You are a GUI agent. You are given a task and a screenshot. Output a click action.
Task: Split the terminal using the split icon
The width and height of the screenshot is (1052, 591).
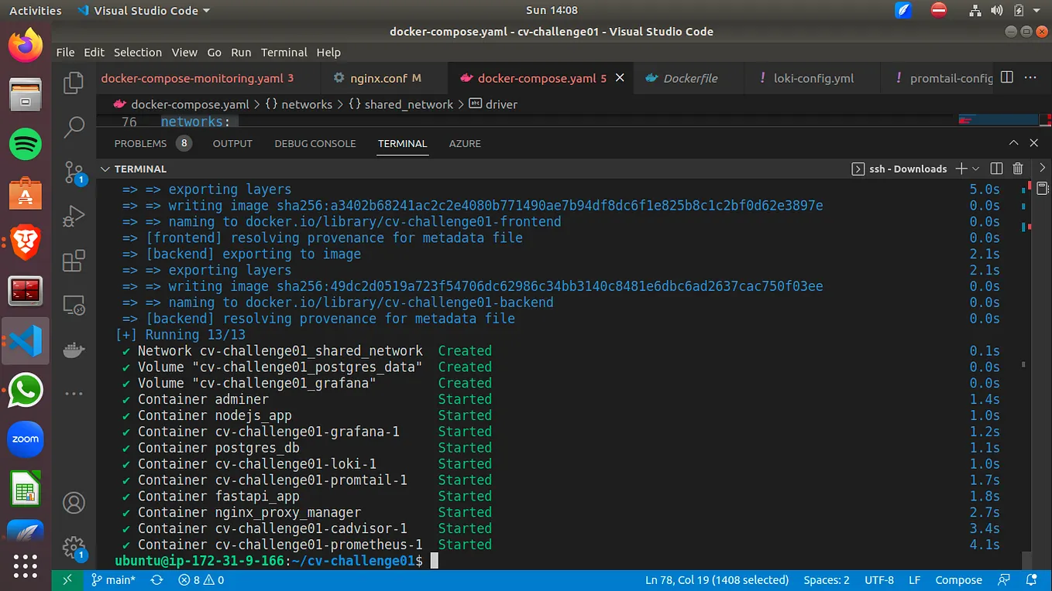996,168
